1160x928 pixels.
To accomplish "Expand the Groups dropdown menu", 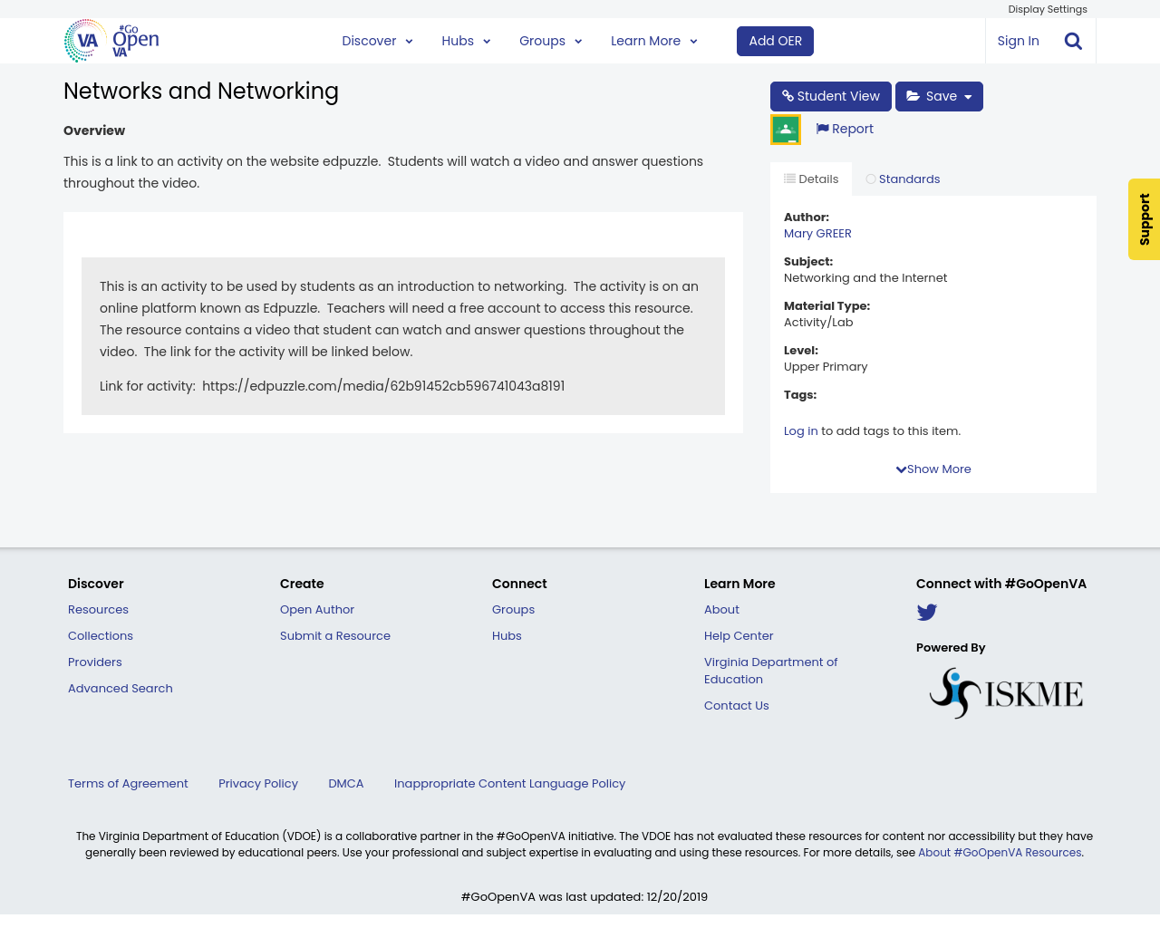I will click(551, 41).
